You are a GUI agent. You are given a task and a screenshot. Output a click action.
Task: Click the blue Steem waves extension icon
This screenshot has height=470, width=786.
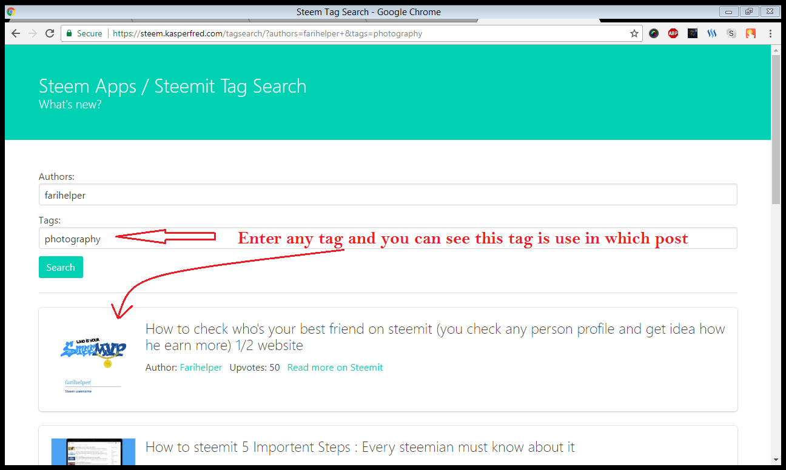[x=712, y=34]
